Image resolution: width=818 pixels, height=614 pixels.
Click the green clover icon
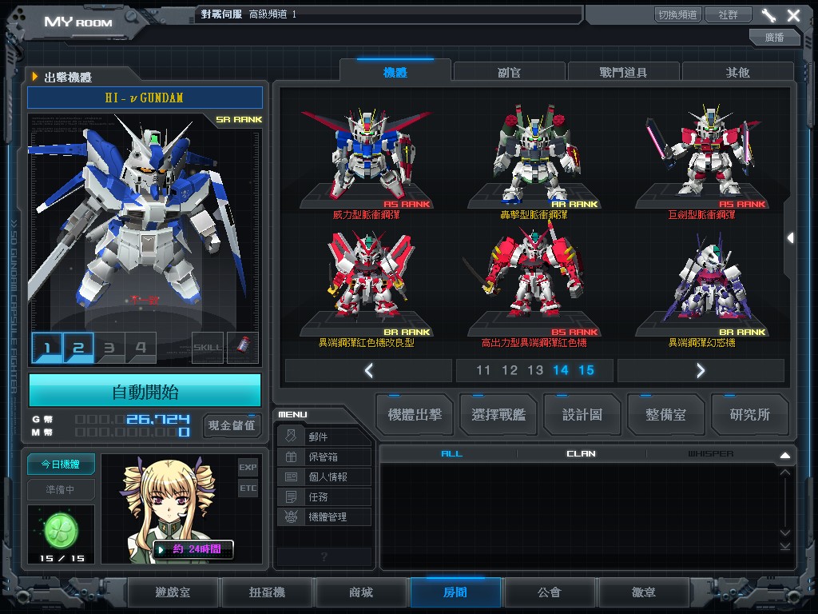(x=61, y=528)
